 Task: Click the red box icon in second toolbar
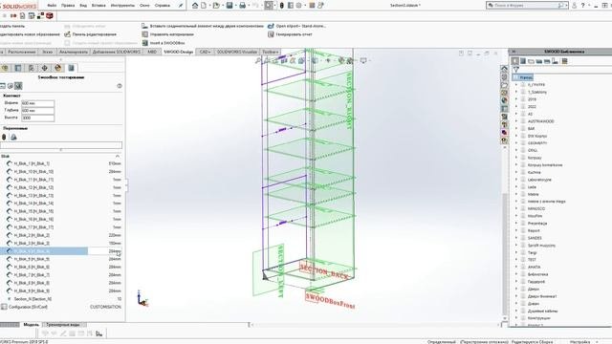click(x=50, y=15)
